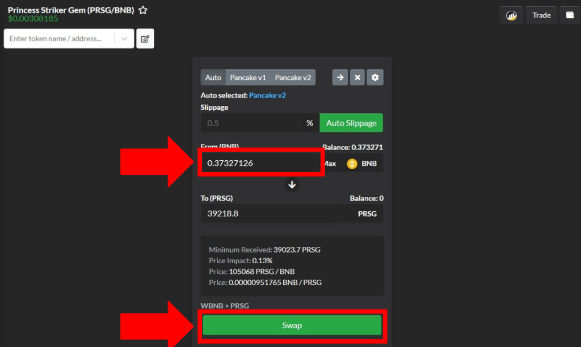Screen dimensions: 581x347
Task: Click the 0.00000951765 BNB / PRSG price line
Action: tap(266, 282)
